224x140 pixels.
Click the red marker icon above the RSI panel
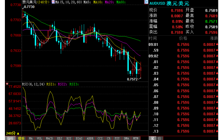[7, 84]
